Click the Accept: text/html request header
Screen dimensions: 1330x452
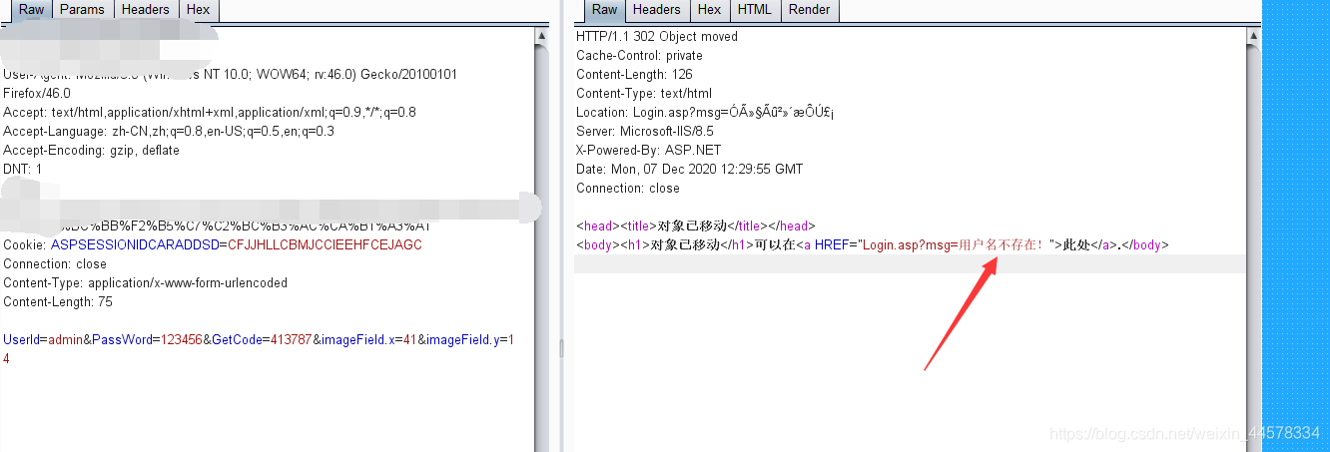210,113
